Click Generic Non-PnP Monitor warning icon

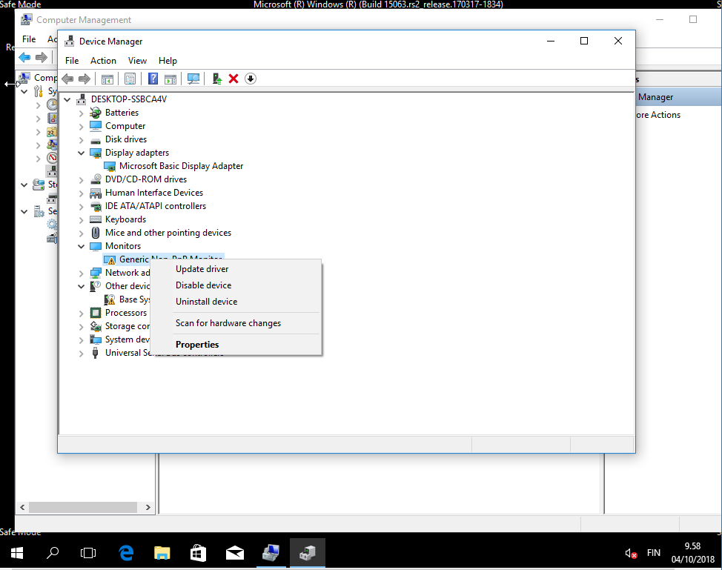pos(110,259)
